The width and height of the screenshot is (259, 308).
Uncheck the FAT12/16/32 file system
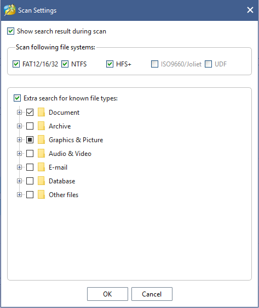(x=16, y=64)
